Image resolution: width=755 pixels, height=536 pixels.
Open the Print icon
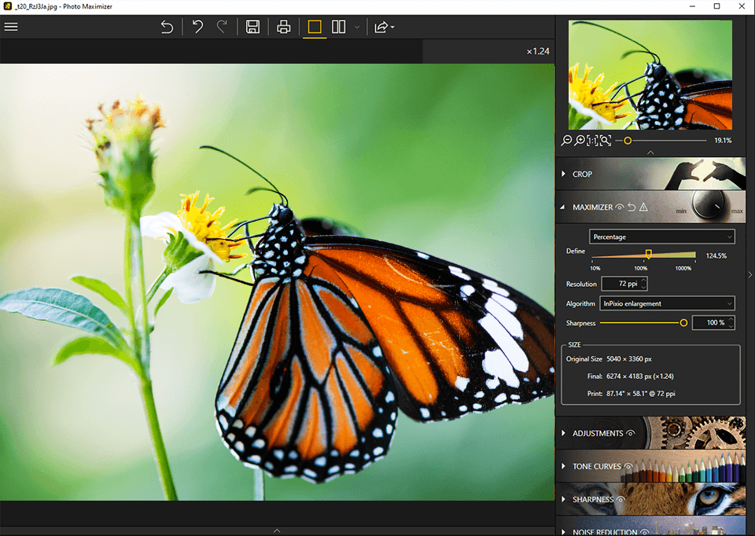(283, 27)
